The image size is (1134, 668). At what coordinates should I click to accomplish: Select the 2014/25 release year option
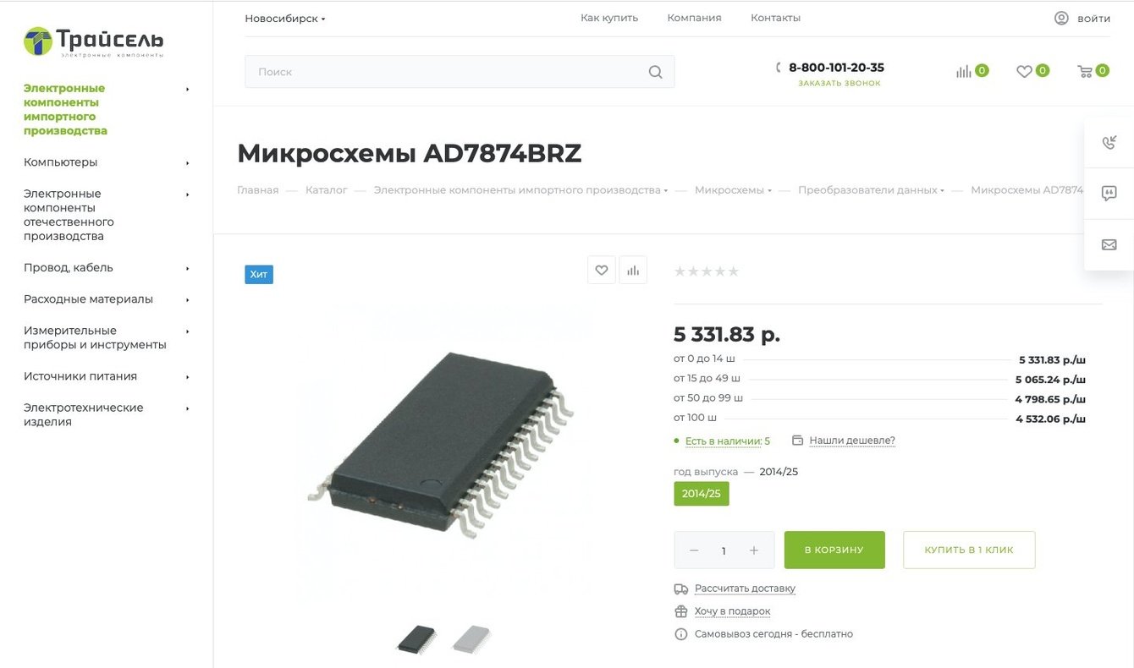pos(702,494)
